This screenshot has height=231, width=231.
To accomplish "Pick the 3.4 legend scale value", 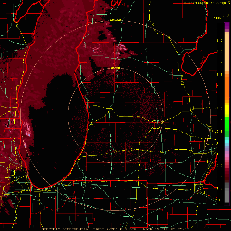I will point(219,120).
